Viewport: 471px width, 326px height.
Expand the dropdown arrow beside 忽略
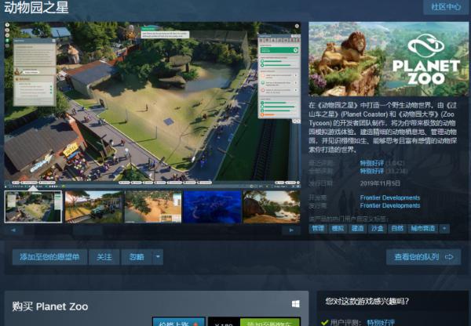point(158,257)
